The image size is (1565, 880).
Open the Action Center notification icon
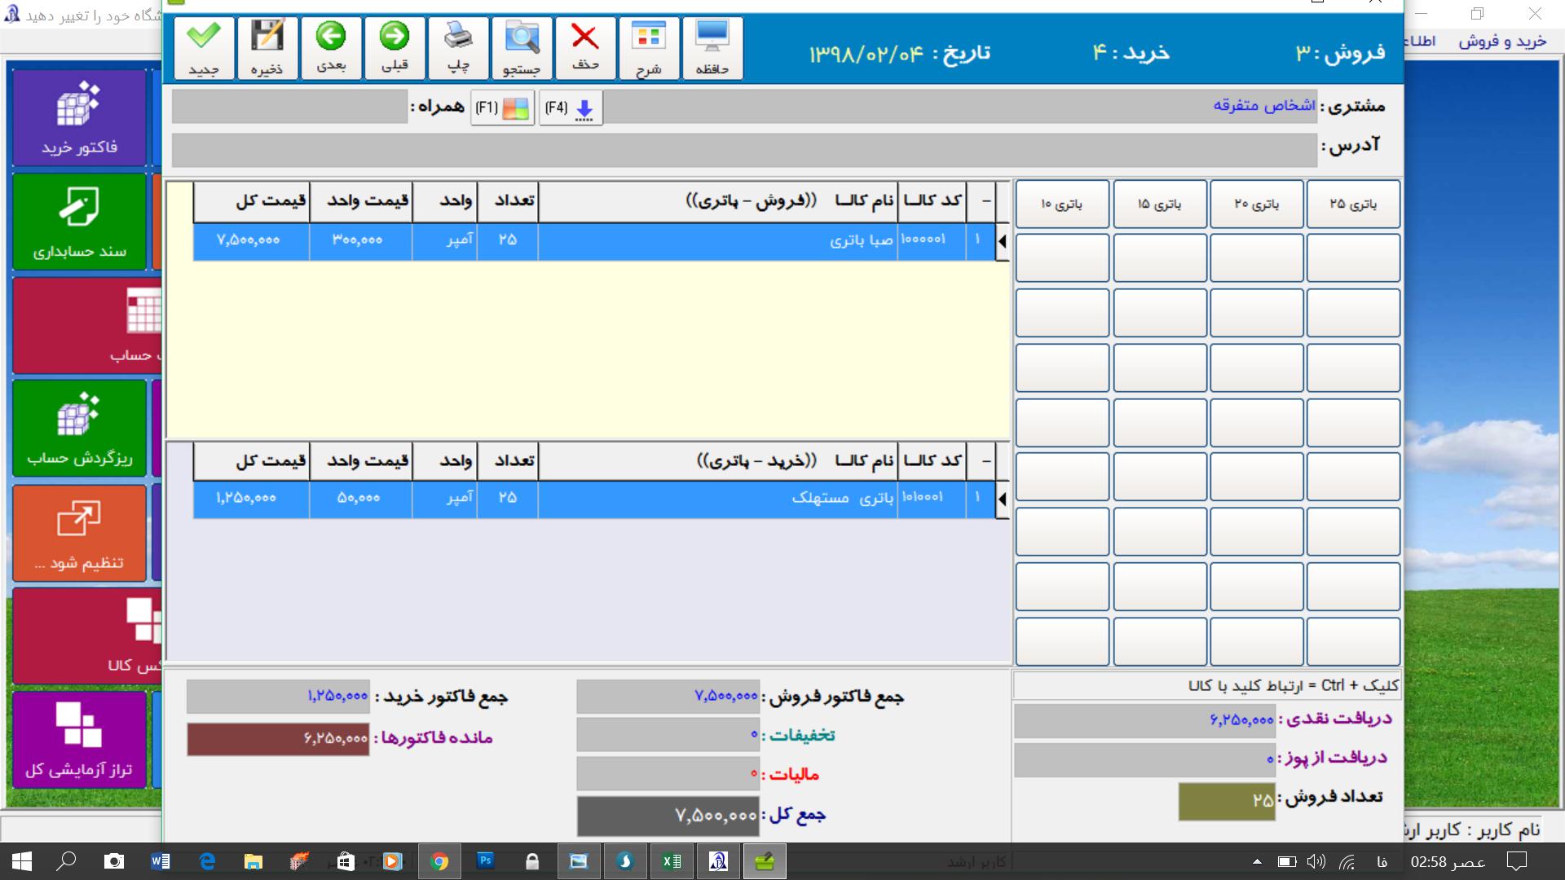coord(1517,861)
